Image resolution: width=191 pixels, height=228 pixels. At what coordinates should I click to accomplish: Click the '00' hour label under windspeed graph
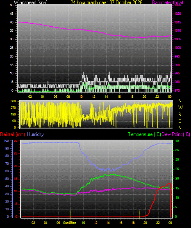click(x=170, y=97)
